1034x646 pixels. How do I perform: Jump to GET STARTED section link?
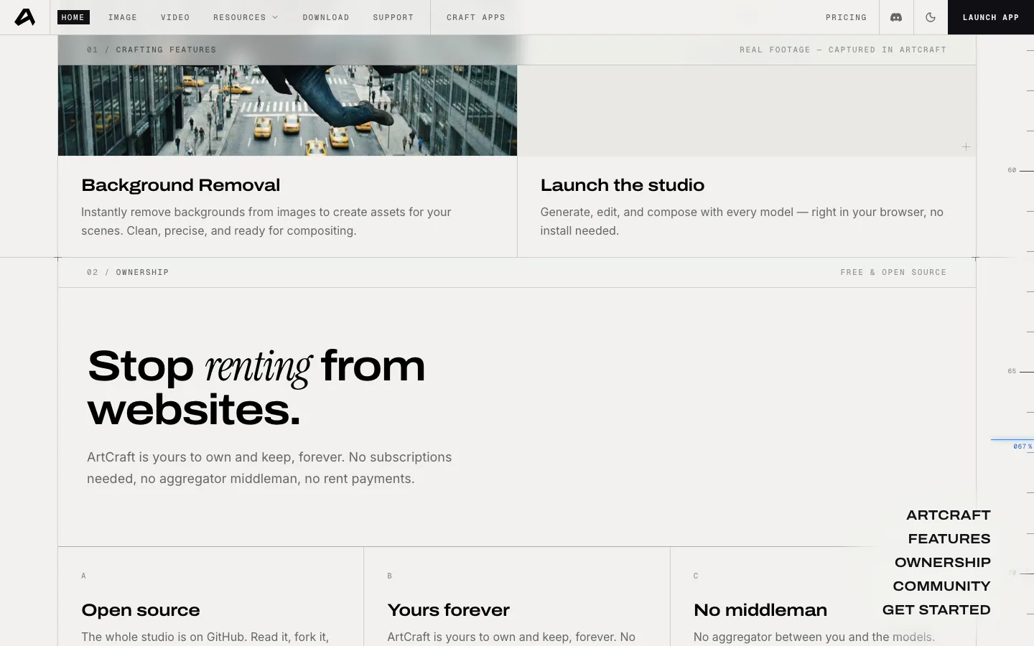(936, 610)
